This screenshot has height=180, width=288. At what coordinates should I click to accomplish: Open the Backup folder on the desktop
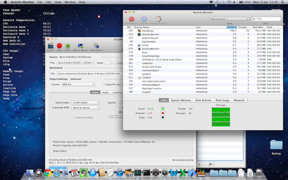tap(276, 145)
